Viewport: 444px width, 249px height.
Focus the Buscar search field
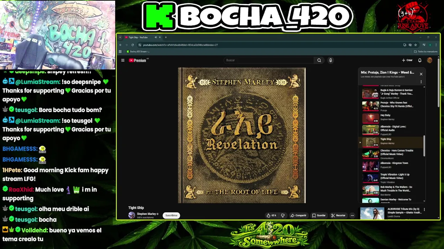(x=269, y=60)
